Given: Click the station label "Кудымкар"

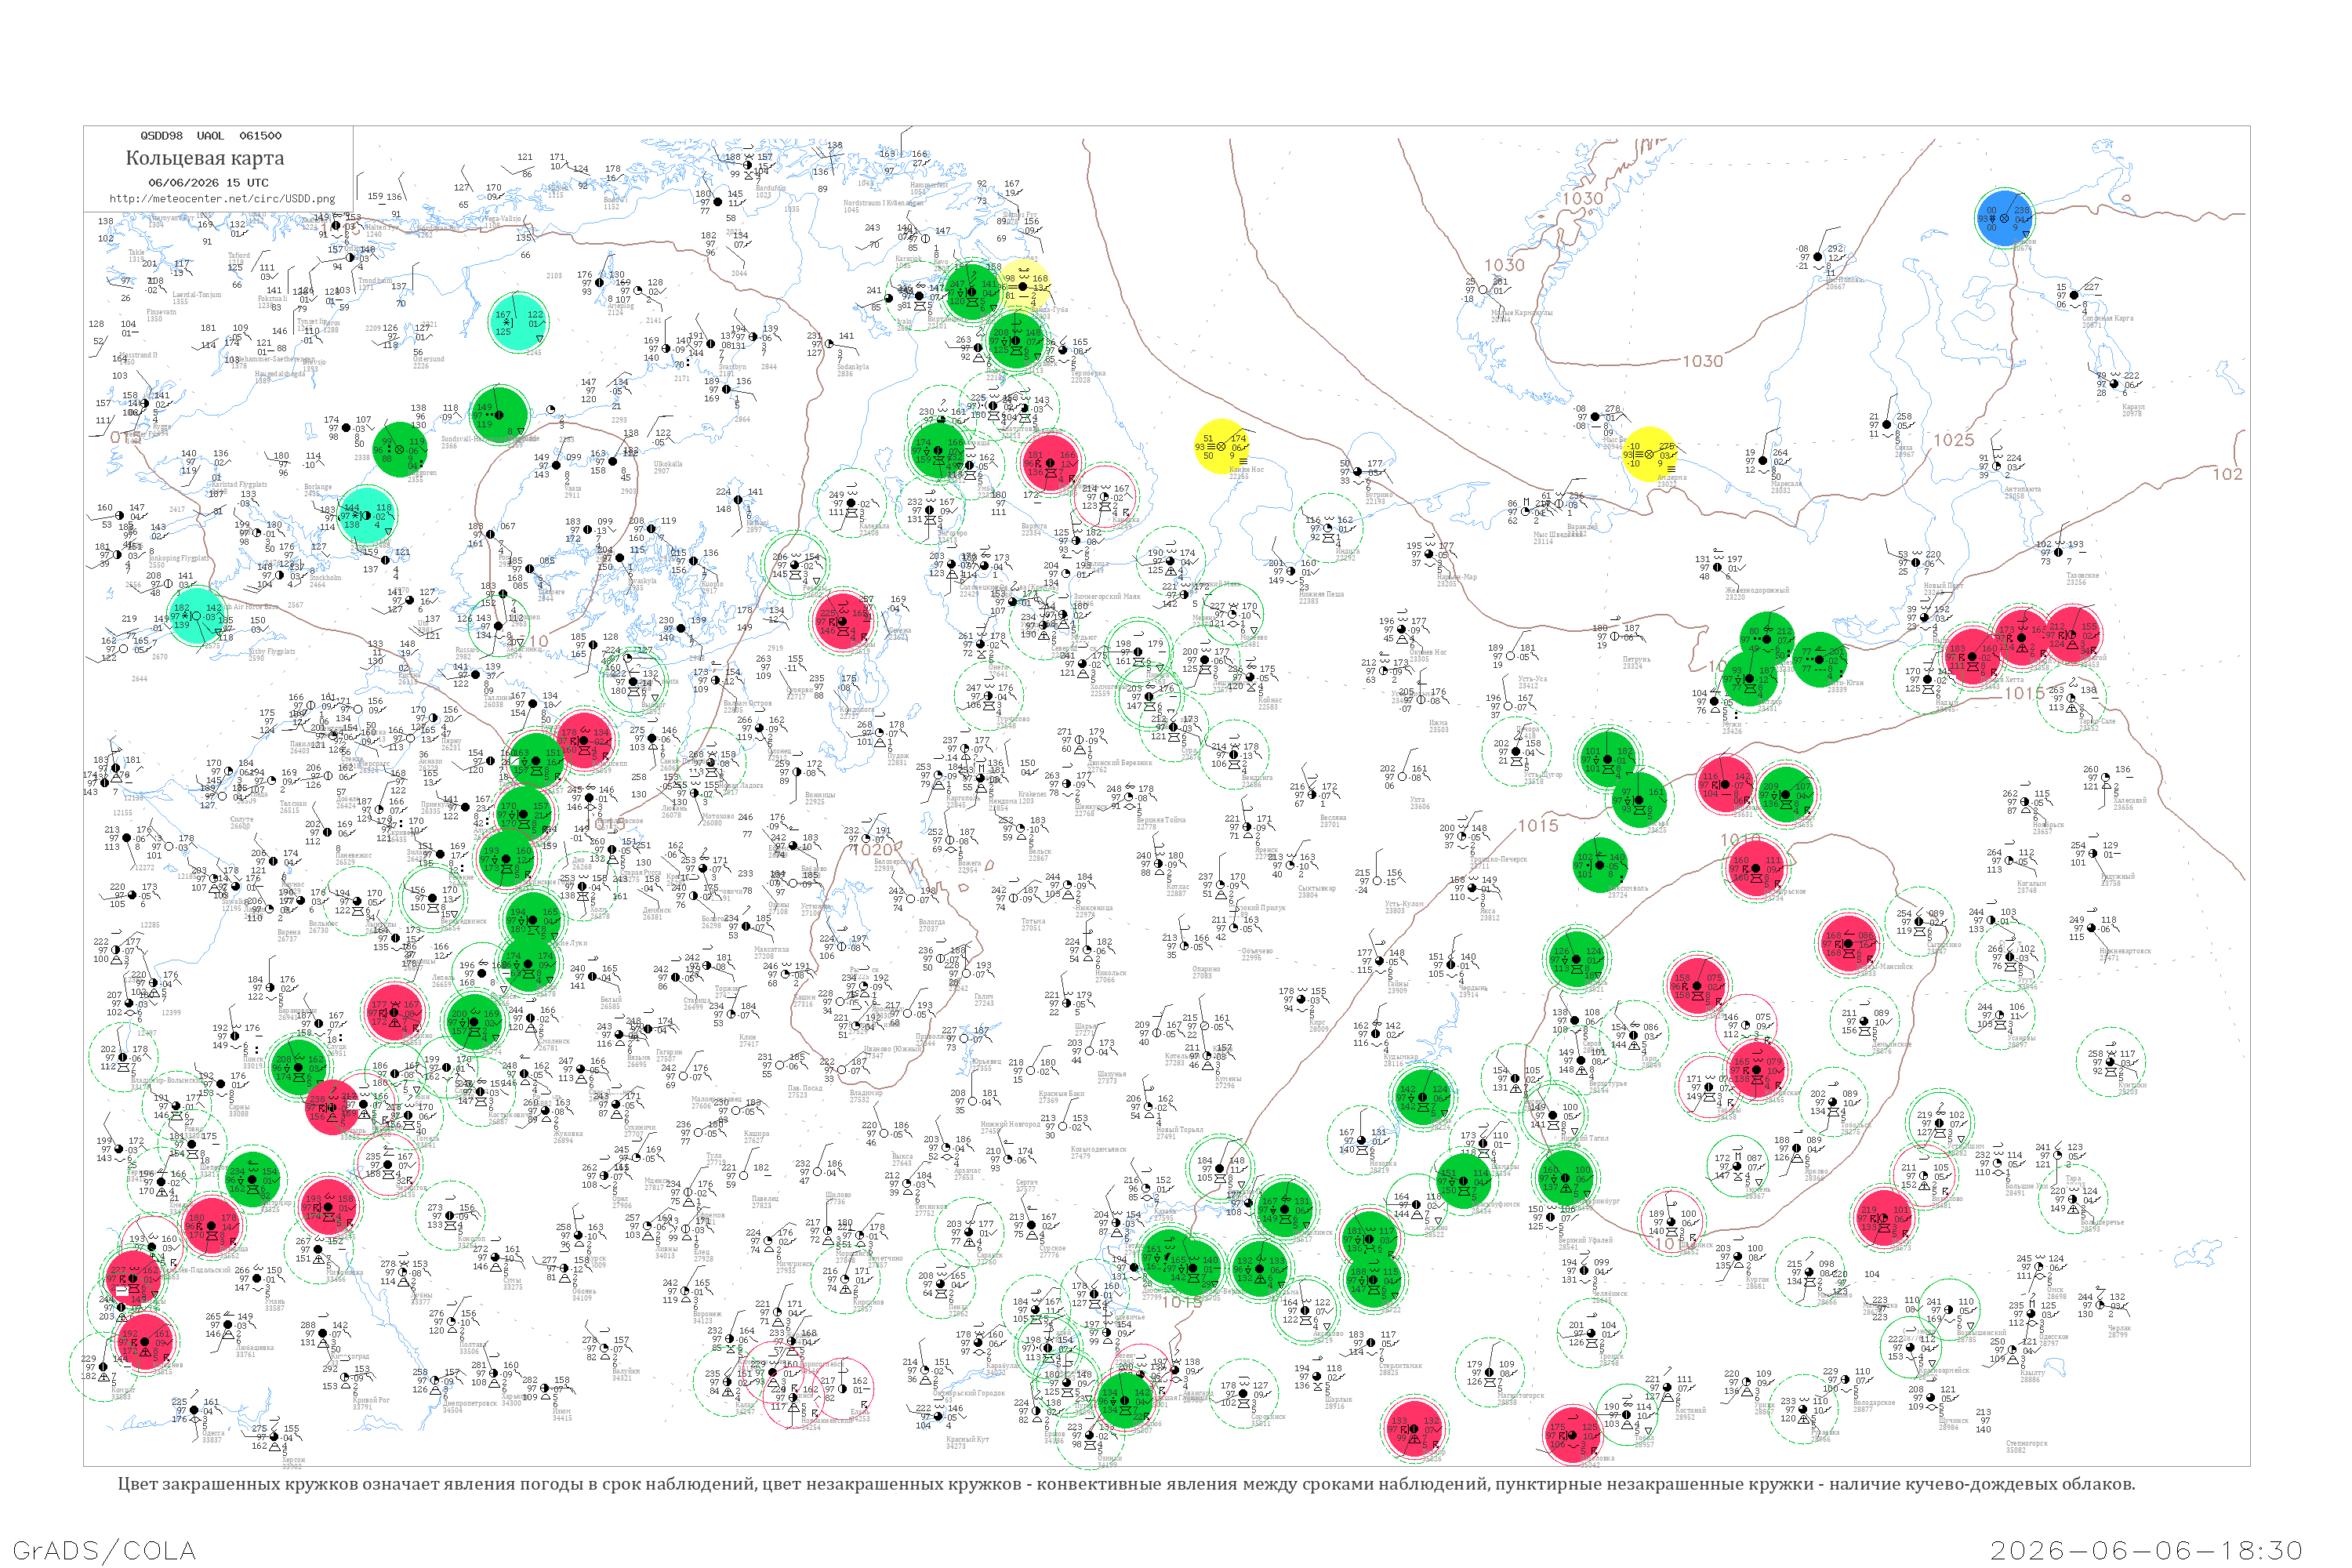Looking at the screenshot, I should 1400,1056.
